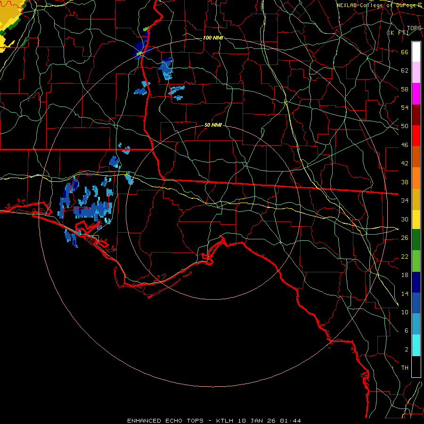
Task: Click the black TH swatch in the legend
Action: click(x=416, y=367)
